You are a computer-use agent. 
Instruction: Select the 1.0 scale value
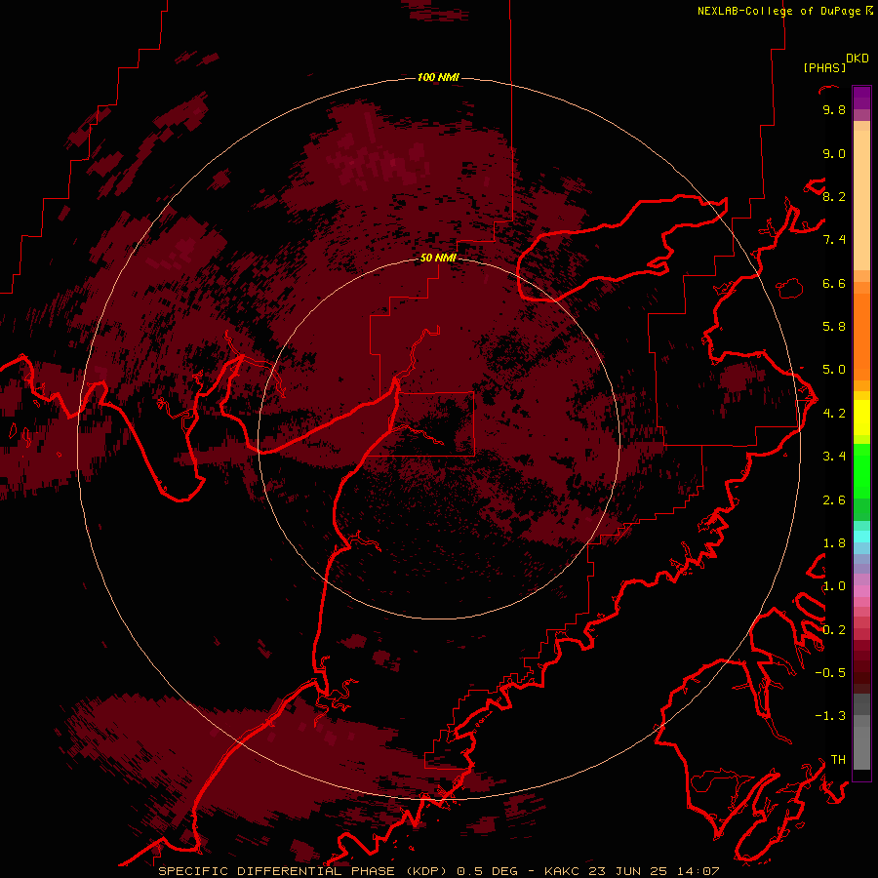[834, 586]
